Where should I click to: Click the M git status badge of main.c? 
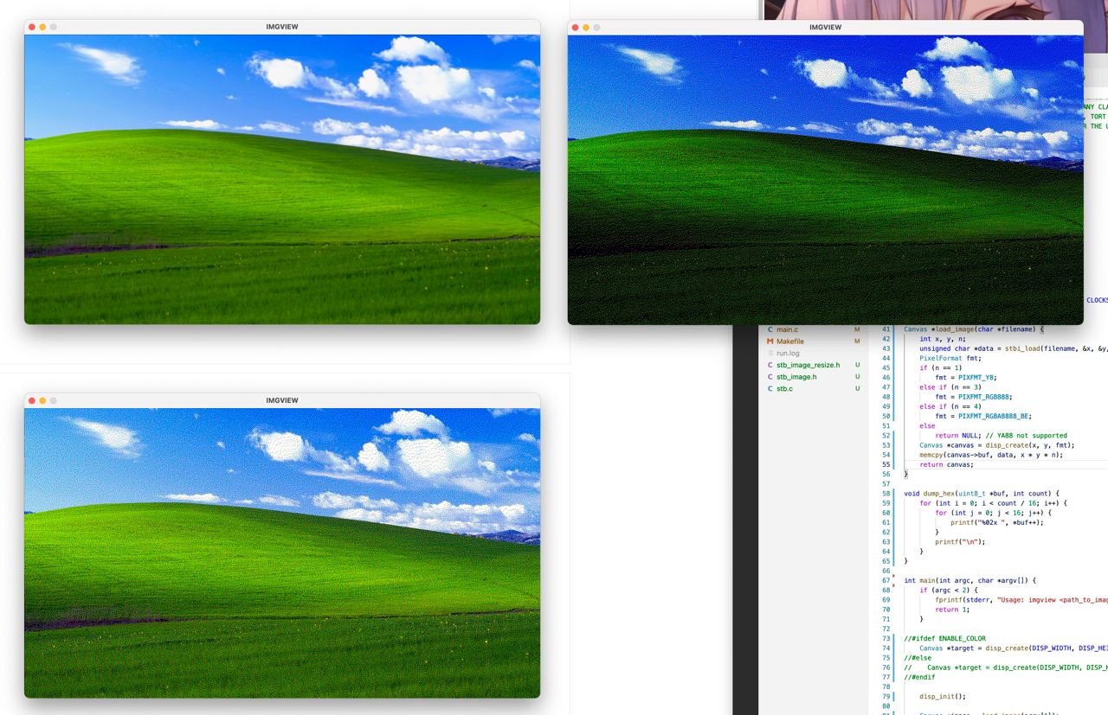[857, 329]
